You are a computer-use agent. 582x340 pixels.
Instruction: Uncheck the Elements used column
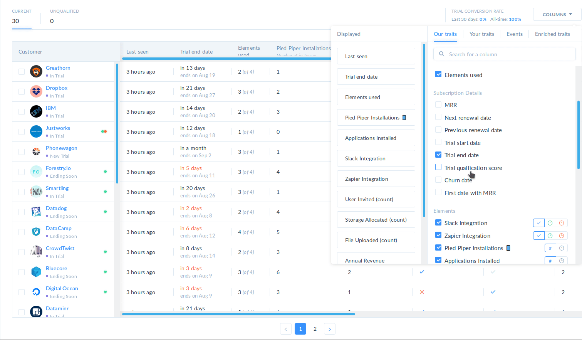pos(438,74)
